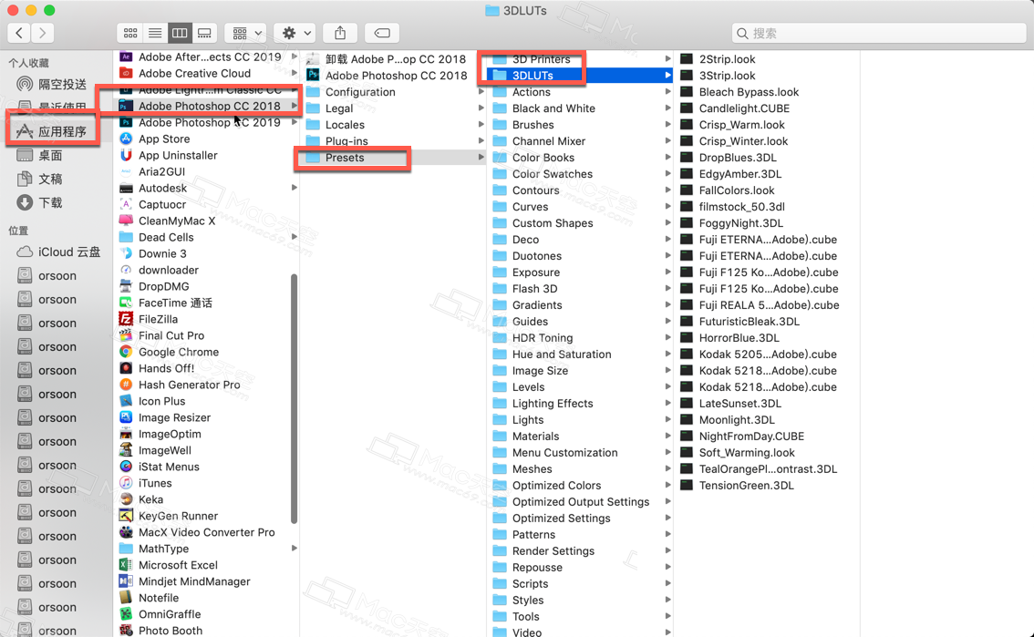Expand the Autodesk folder arrow
The height and width of the screenshot is (637, 1034).
(x=295, y=188)
